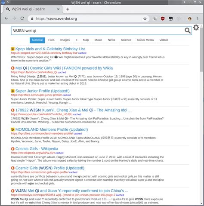Viewport: 204px width, 206px height.
Task: Switch to the Science category
Action: [126, 40]
